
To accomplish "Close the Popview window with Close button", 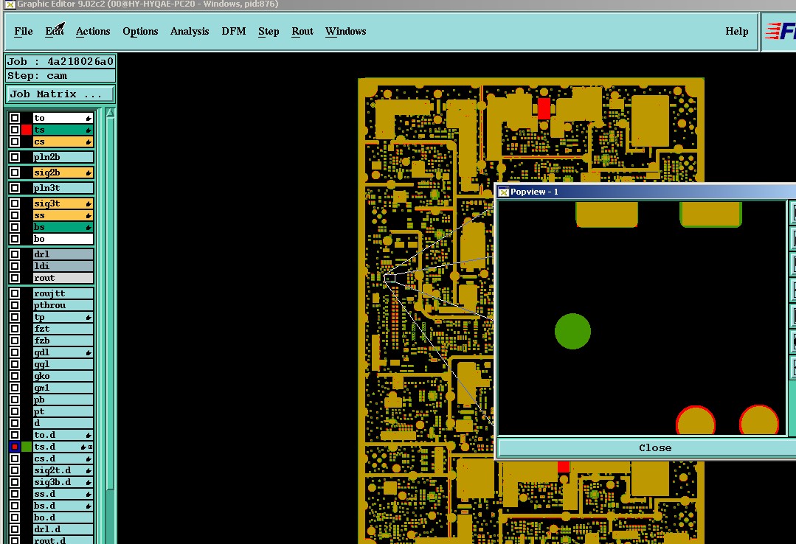I will (655, 448).
